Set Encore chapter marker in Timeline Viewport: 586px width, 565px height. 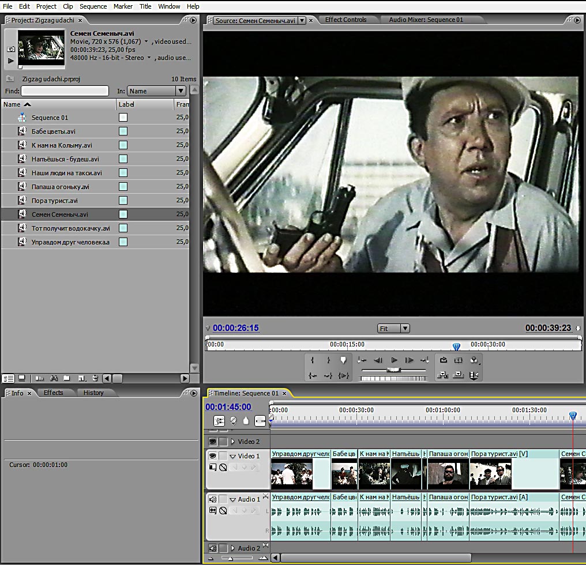pos(233,421)
